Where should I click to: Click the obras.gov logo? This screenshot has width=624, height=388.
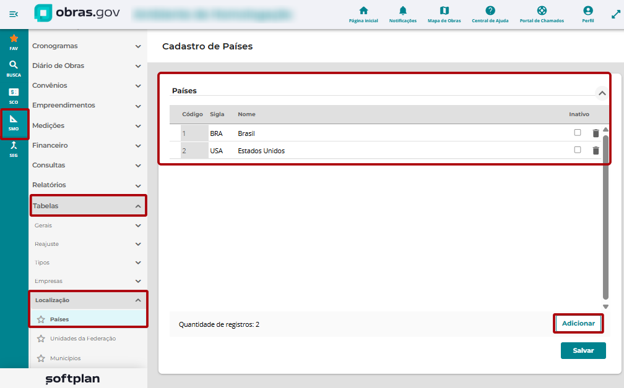[x=77, y=13]
